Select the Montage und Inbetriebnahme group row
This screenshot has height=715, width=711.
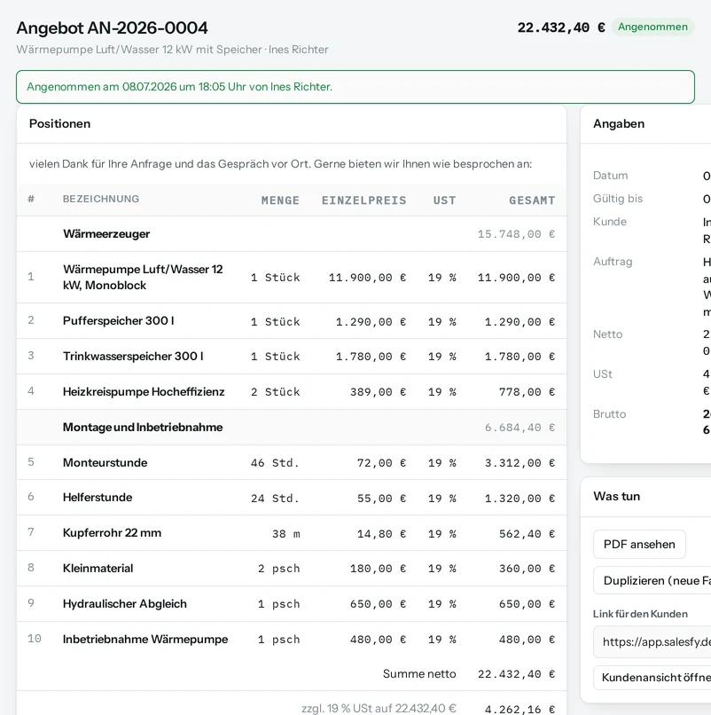tap(292, 428)
